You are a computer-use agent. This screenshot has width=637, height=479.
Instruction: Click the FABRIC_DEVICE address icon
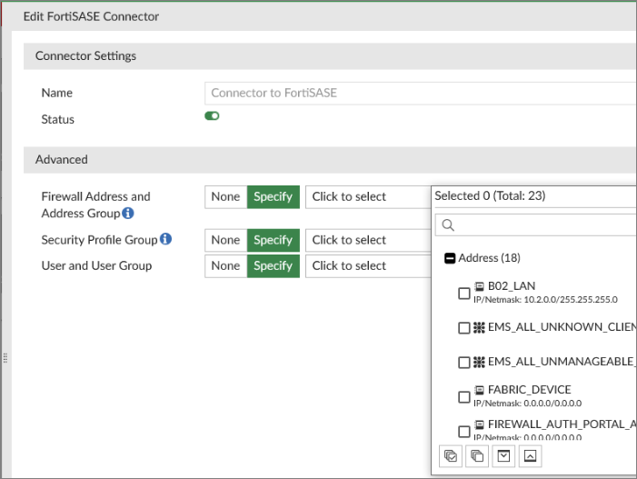click(x=480, y=390)
